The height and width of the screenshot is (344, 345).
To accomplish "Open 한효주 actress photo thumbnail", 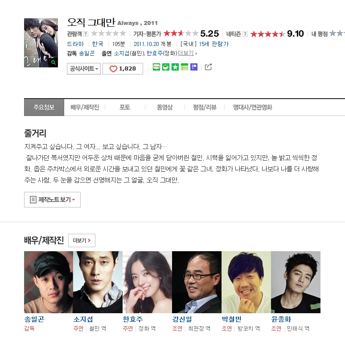I will 147,282.
